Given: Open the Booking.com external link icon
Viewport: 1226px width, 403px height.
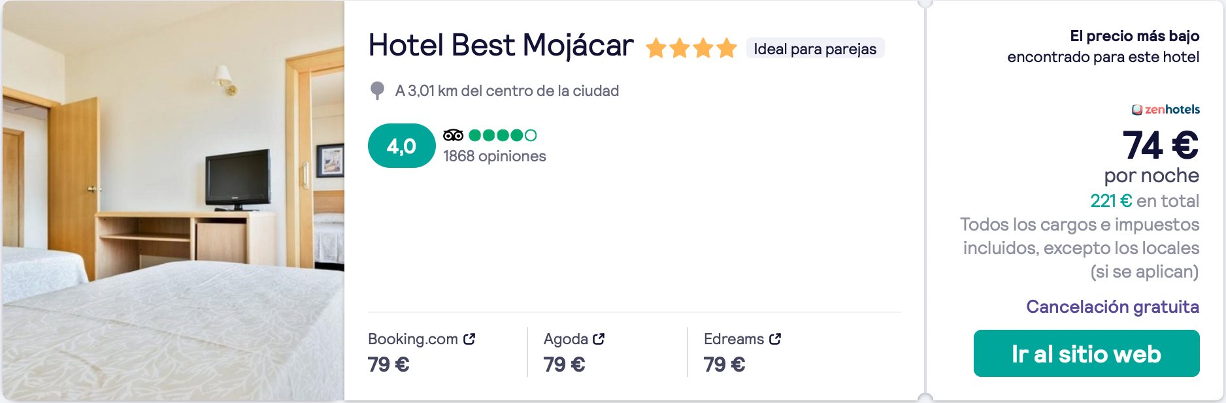Looking at the screenshot, I should point(469,339).
